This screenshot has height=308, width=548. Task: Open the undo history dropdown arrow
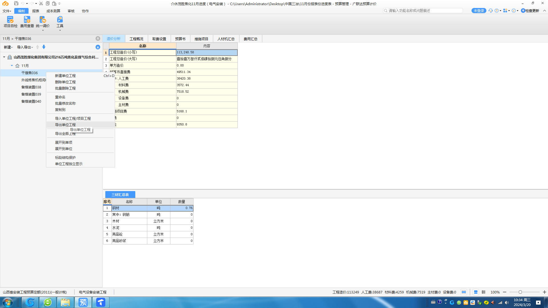pos(27,3)
